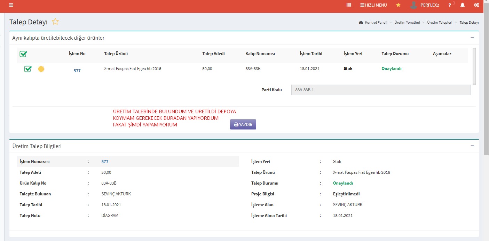The width and height of the screenshot is (489, 241).
Task: Open the help question mark icon
Action: point(450,5)
